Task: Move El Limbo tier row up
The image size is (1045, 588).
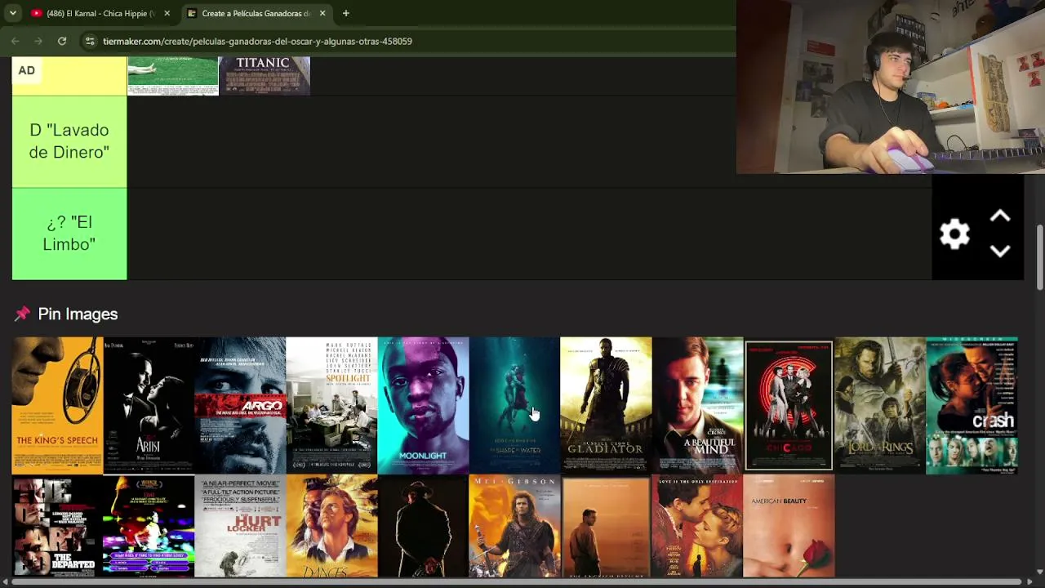Action: coord(1000,217)
